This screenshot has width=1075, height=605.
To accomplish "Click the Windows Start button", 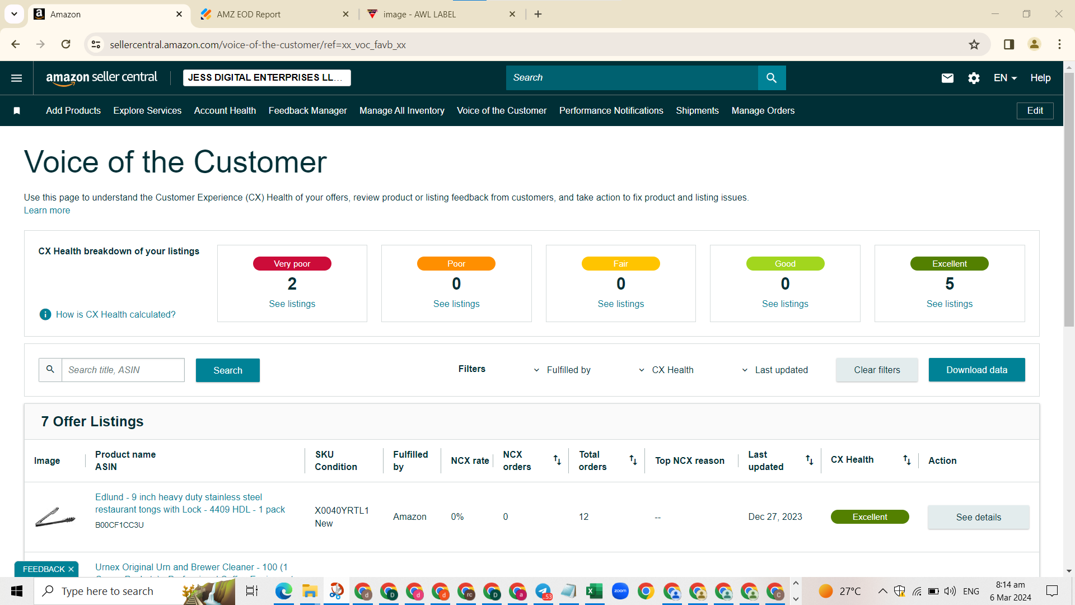I will (17, 591).
